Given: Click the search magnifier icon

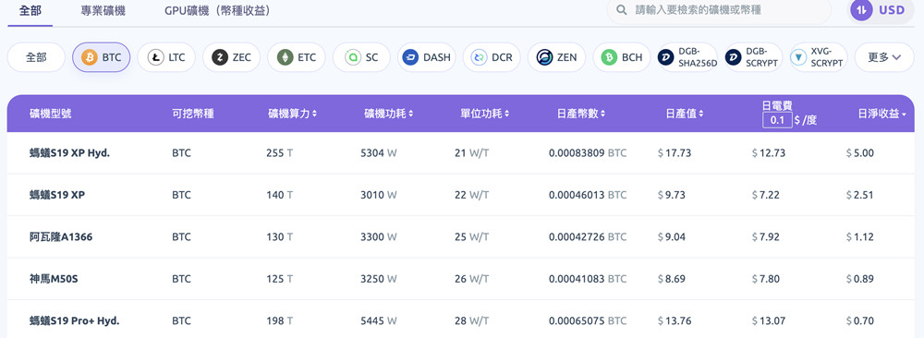Looking at the screenshot, I should coord(621,10).
